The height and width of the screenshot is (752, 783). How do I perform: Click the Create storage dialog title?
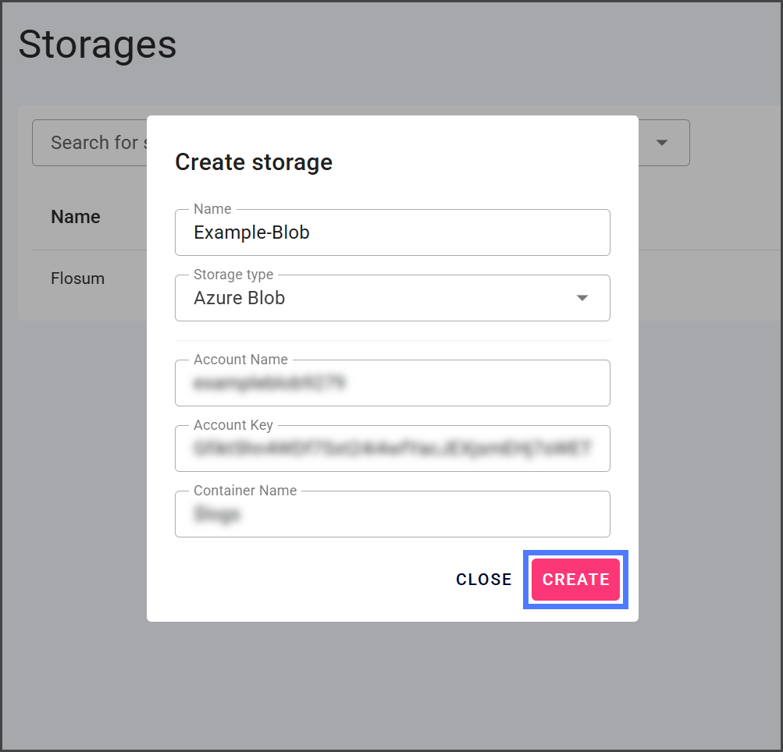point(254,162)
